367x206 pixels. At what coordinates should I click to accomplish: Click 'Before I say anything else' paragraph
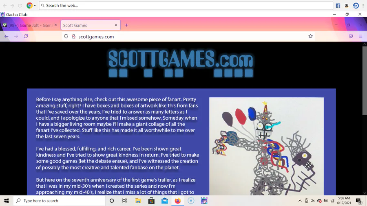click(x=117, y=118)
